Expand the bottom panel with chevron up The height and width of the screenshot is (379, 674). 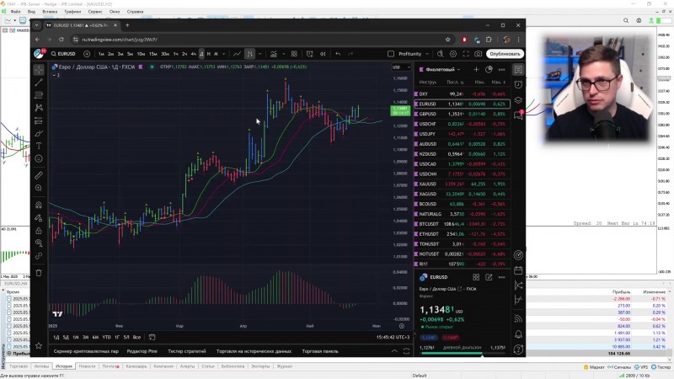(x=394, y=351)
